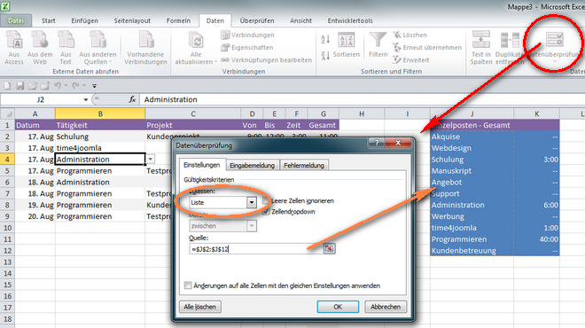Open the Eingabemeldung dialog tab
585x328 pixels.
(x=253, y=165)
